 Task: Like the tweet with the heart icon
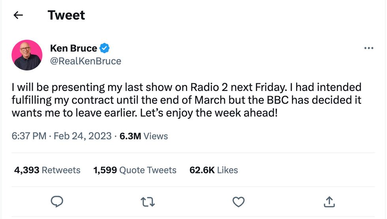[239, 202]
